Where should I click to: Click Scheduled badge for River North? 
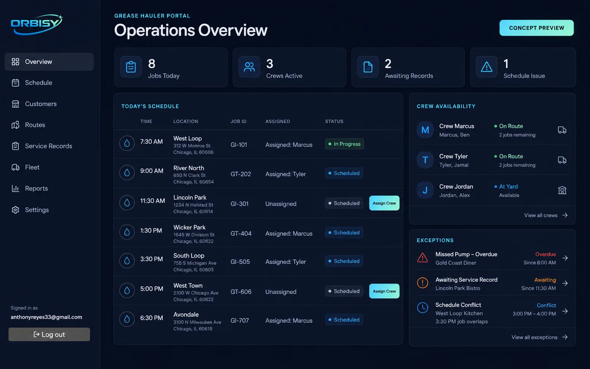(x=344, y=173)
